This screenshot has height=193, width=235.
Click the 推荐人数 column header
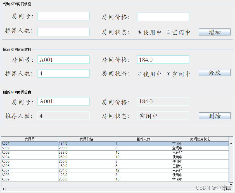[143, 139]
